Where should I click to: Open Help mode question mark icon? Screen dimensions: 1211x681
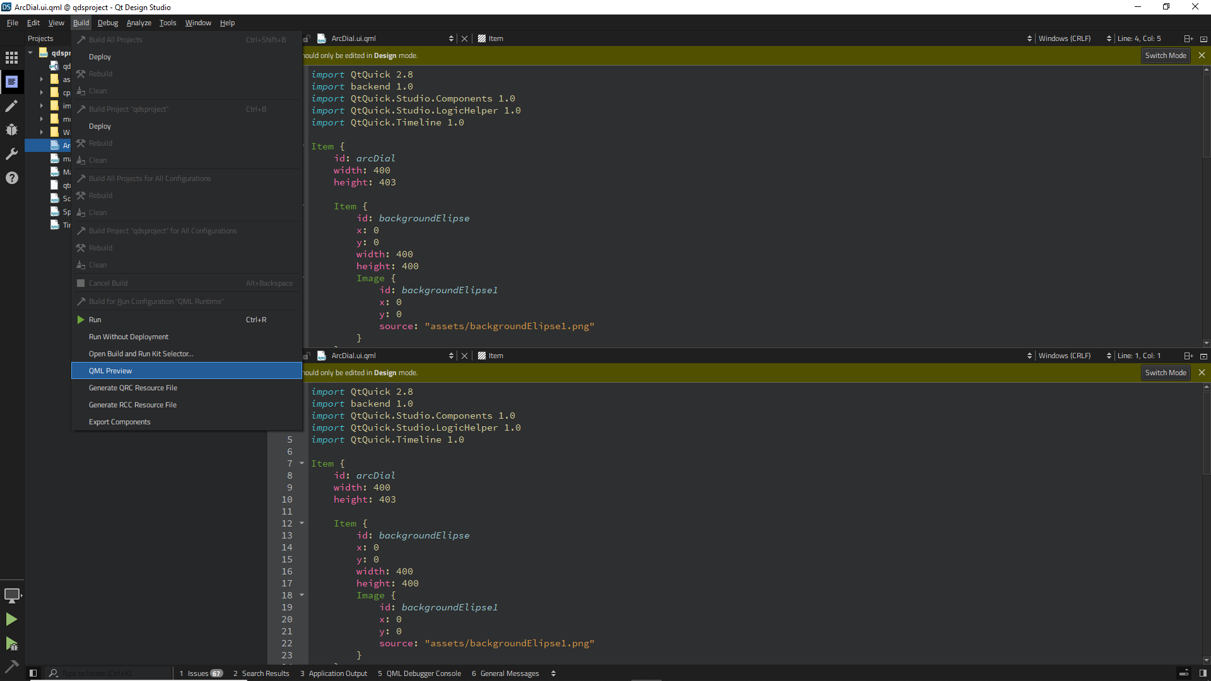(11, 178)
